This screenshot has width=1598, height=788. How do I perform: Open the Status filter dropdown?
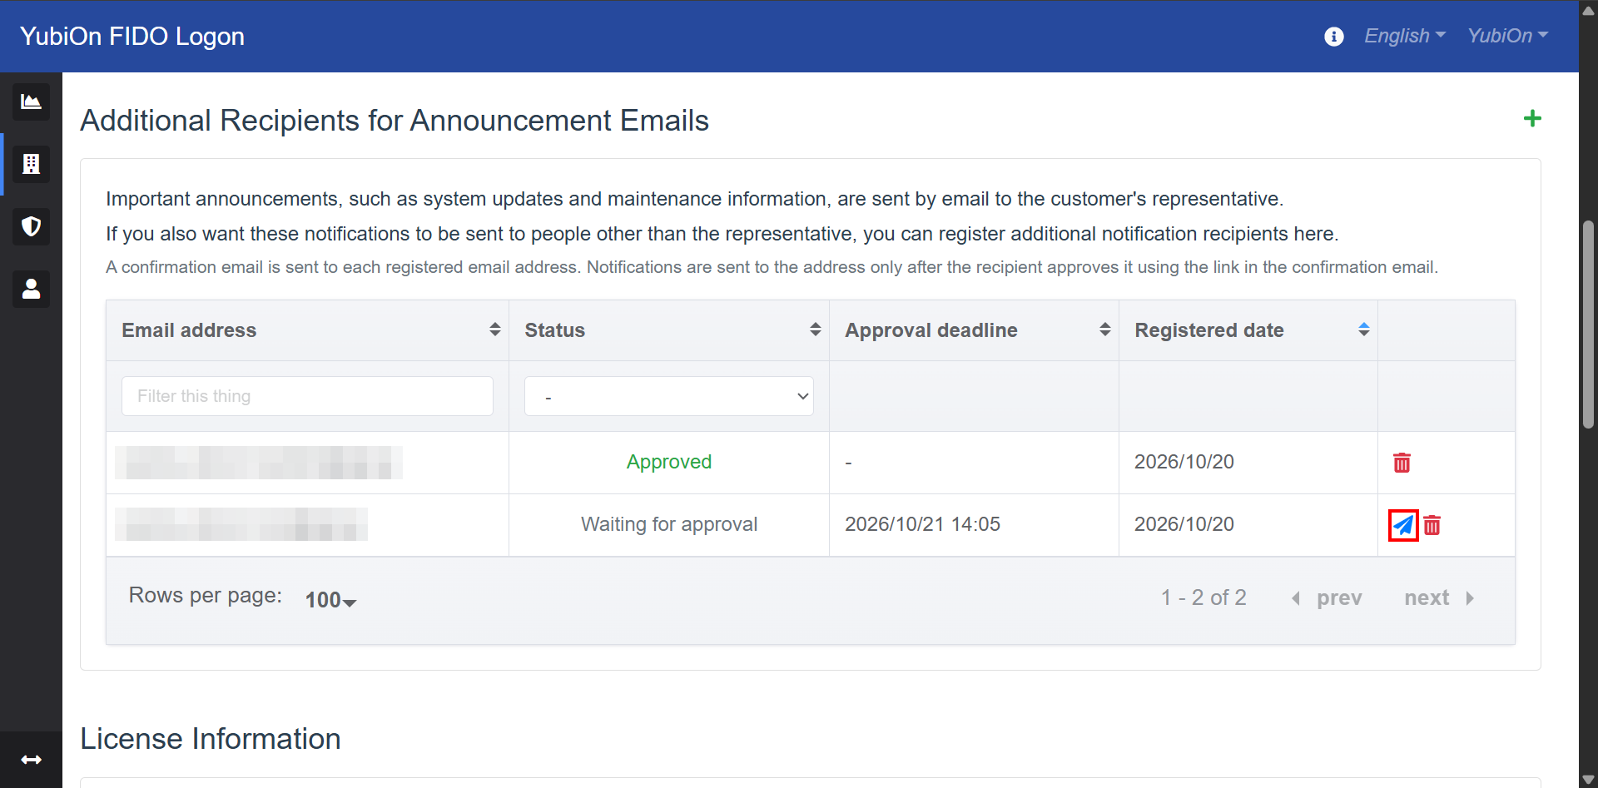pos(669,396)
